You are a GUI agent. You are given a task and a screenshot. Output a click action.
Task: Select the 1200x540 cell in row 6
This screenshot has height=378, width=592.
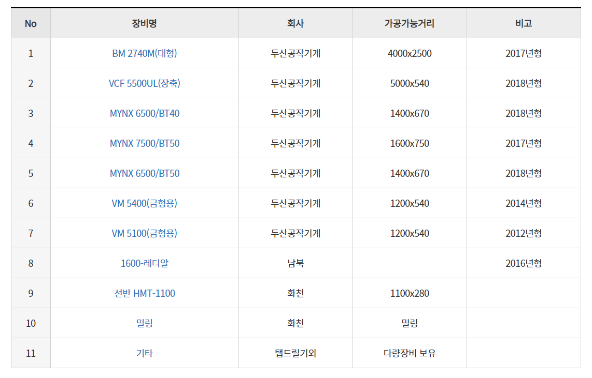[x=410, y=203]
